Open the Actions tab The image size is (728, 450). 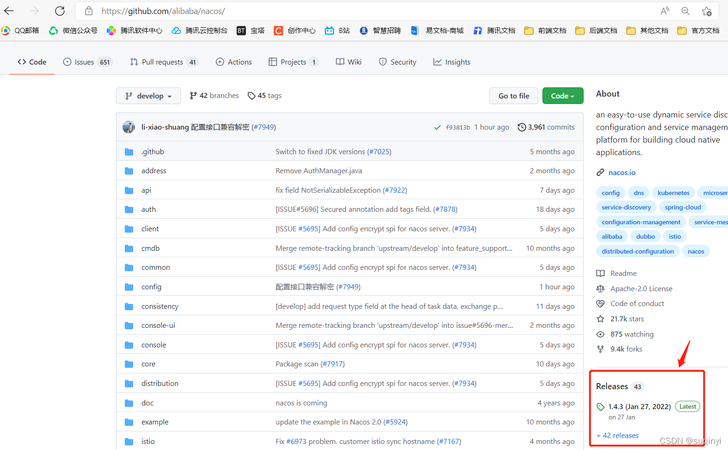pyautogui.click(x=234, y=62)
